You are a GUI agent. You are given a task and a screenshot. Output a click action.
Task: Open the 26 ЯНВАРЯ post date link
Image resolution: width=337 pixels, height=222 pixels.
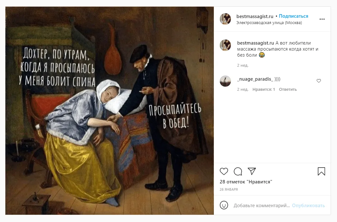point(229,189)
